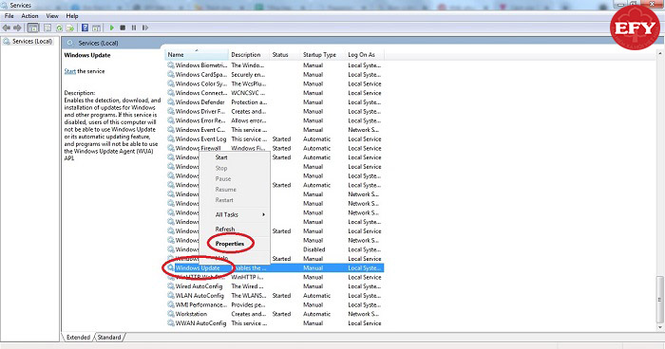The height and width of the screenshot is (349, 665).
Task: Choose Properties in the context menu
Action: [x=230, y=244]
